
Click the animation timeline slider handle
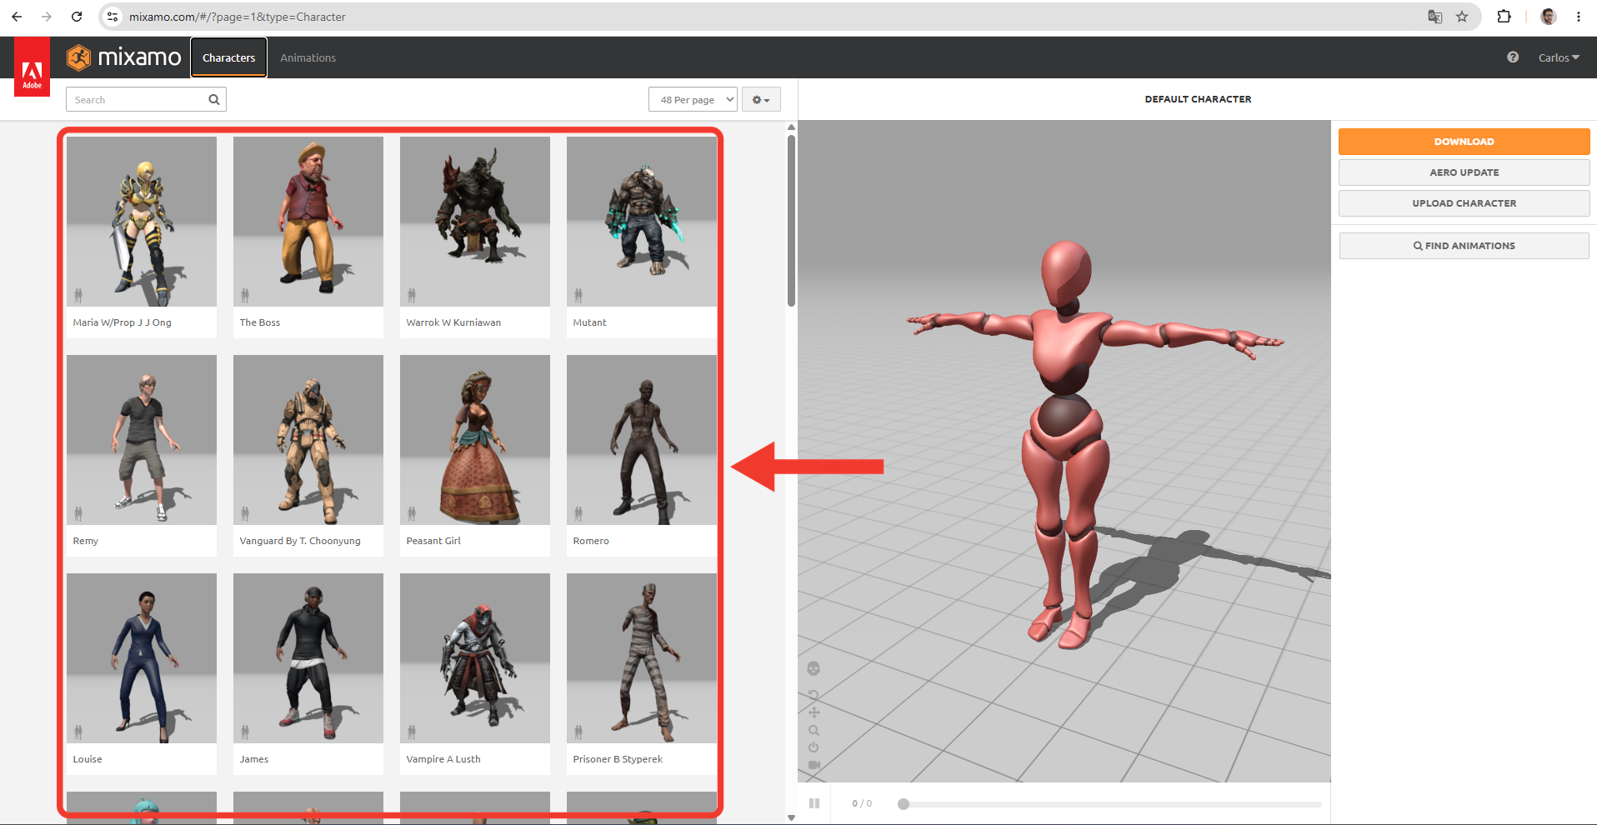(904, 804)
